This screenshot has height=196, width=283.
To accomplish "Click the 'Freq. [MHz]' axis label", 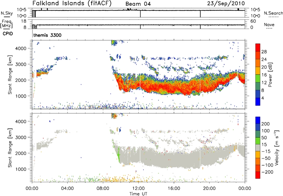I will 6,24.
